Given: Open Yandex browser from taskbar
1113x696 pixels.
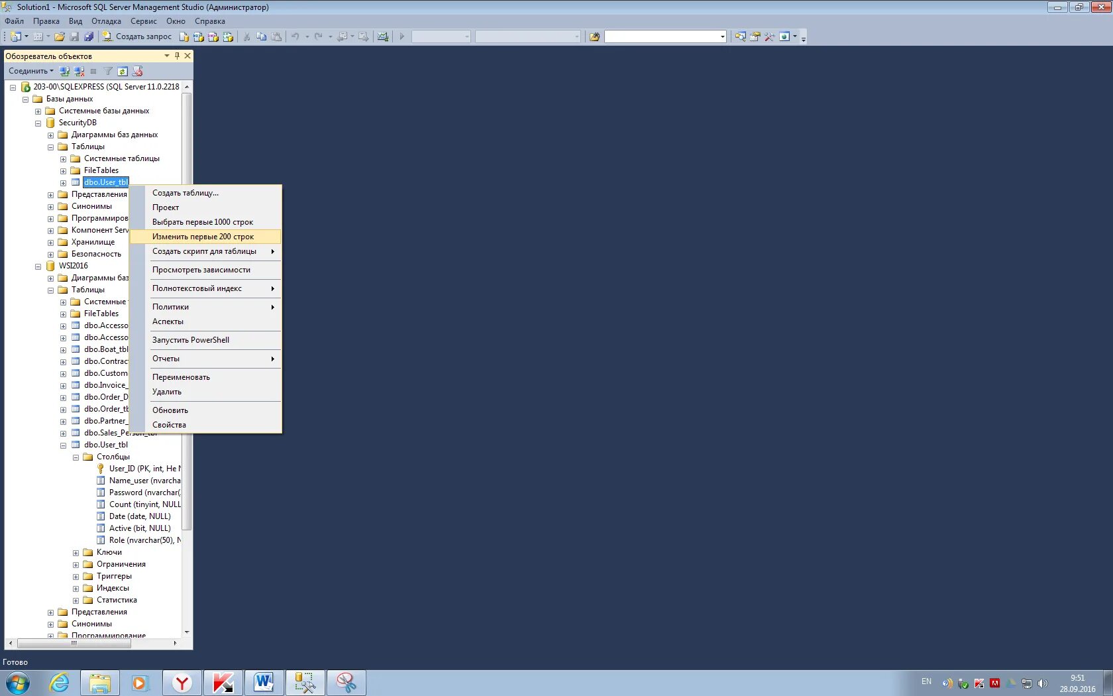Looking at the screenshot, I should [x=182, y=683].
